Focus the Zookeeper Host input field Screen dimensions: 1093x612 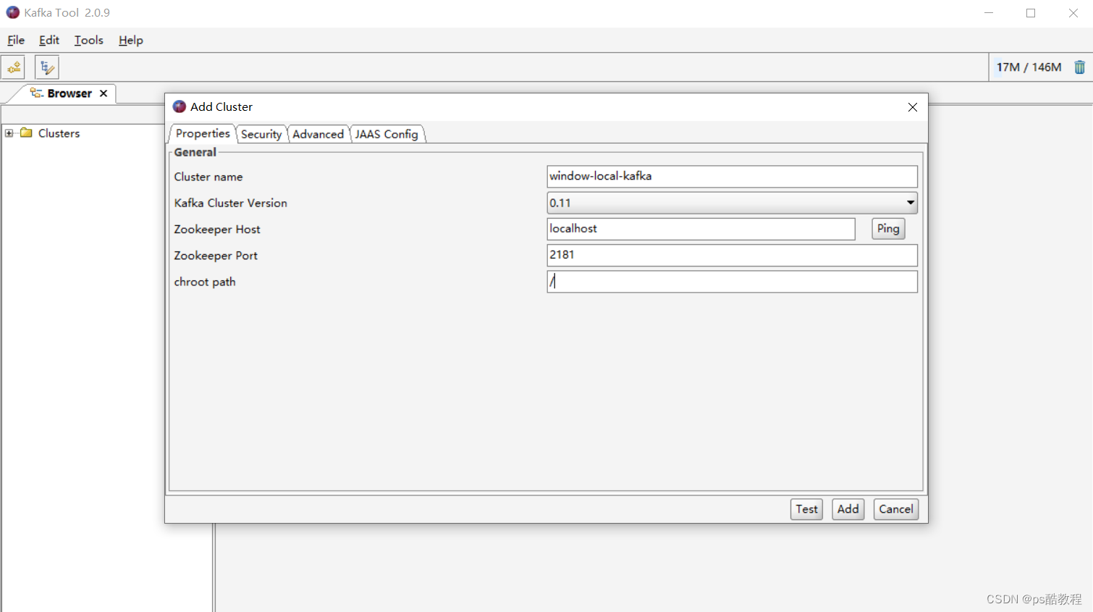pyautogui.click(x=701, y=229)
